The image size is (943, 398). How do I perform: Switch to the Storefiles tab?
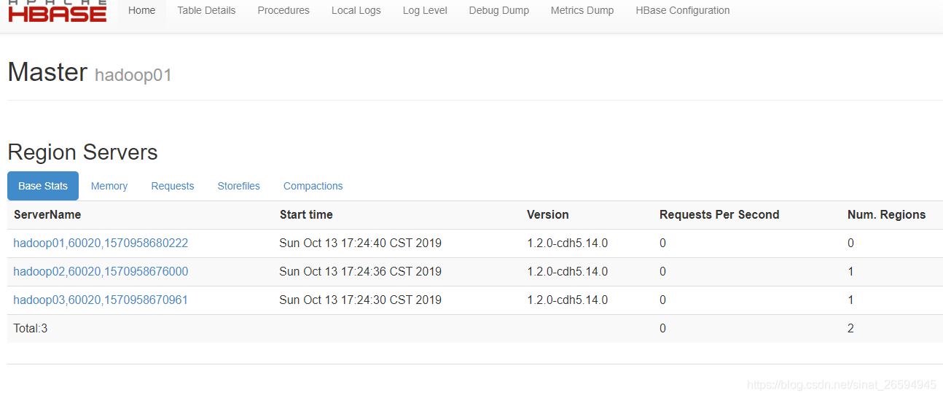pyautogui.click(x=238, y=186)
